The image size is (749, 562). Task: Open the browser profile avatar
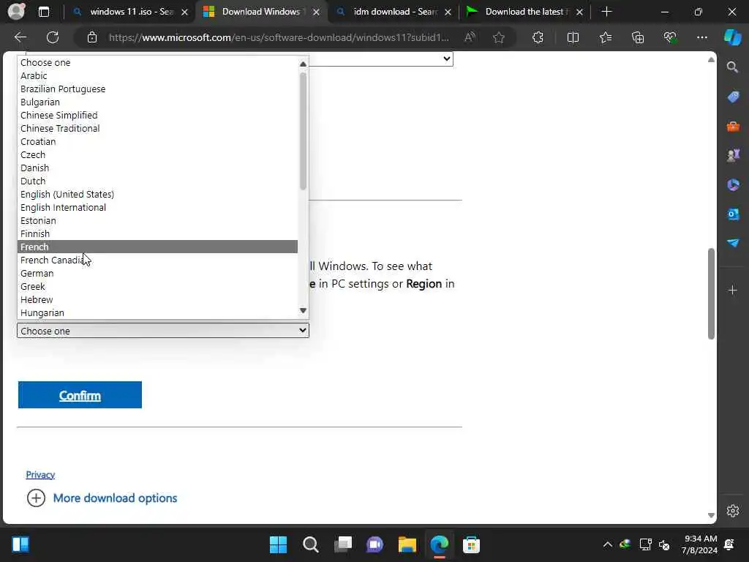(x=16, y=12)
